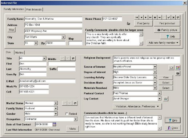The height and width of the screenshot is (138, 188).
Task: Open Occupation dropdown
Action: click(75, 119)
